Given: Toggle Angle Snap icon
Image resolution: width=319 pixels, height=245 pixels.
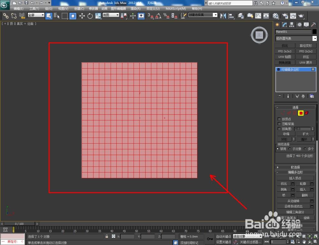Looking at the screenshot, I should (x=159, y=16).
